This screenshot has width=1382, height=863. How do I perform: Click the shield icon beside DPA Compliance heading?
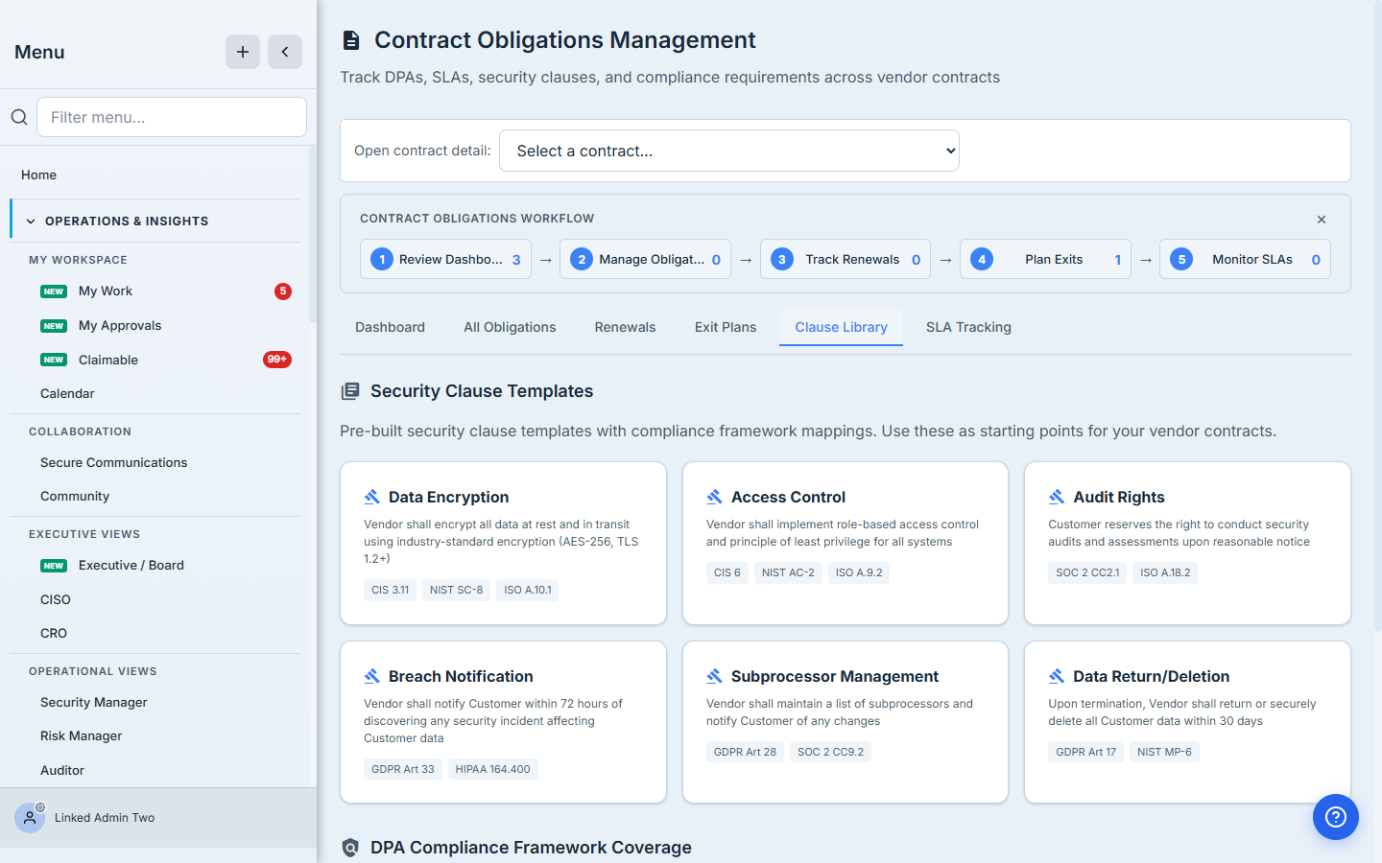tap(350, 848)
